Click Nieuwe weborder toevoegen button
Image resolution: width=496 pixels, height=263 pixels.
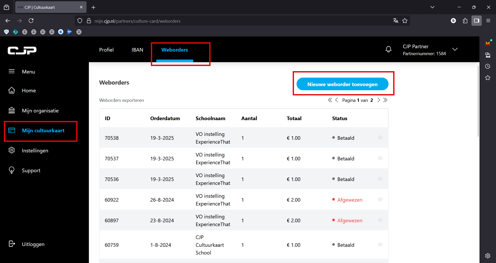(x=342, y=84)
